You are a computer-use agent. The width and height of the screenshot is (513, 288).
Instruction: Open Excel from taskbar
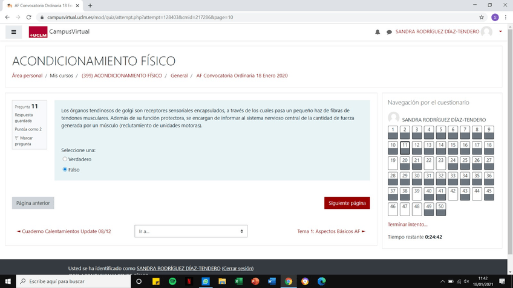tap(238, 281)
